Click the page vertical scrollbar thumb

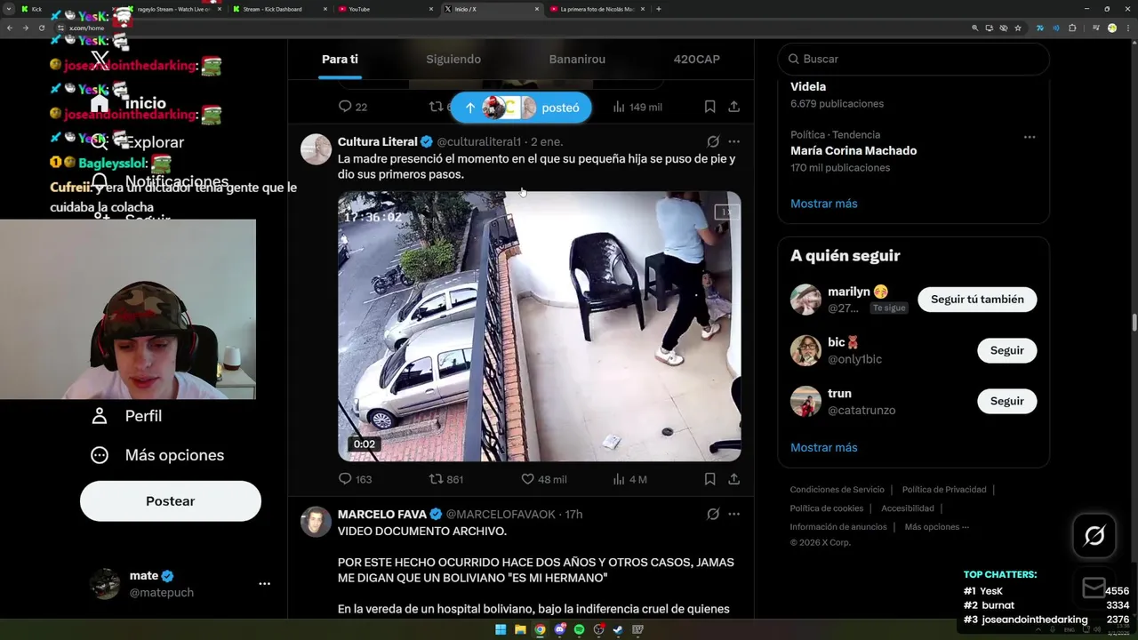[1134, 321]
